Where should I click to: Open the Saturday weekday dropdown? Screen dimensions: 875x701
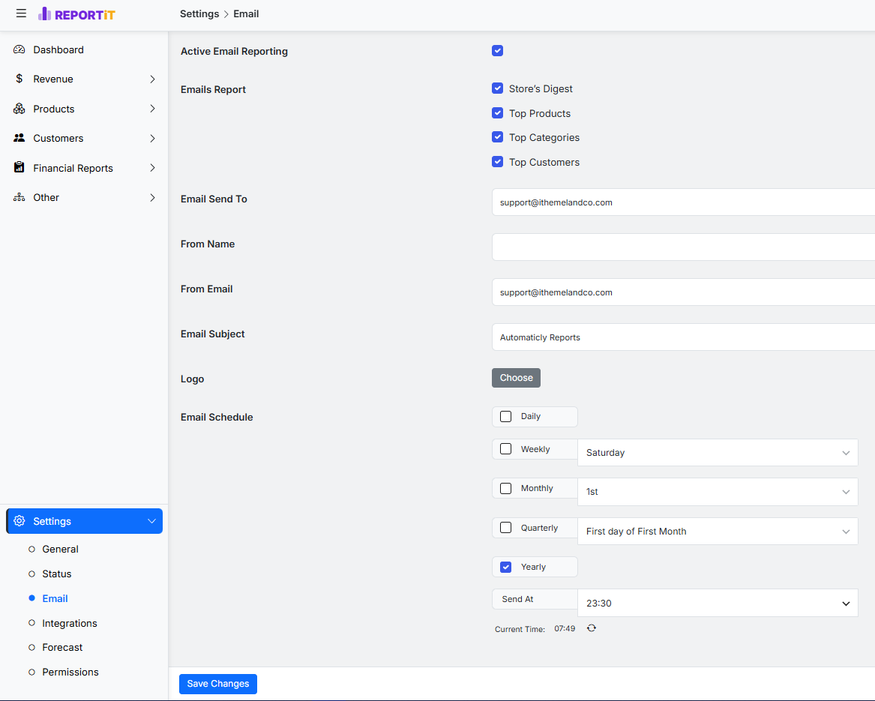pos(718,453)
